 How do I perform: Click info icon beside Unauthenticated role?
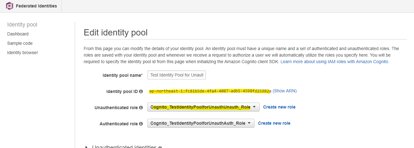coord(141,108)
